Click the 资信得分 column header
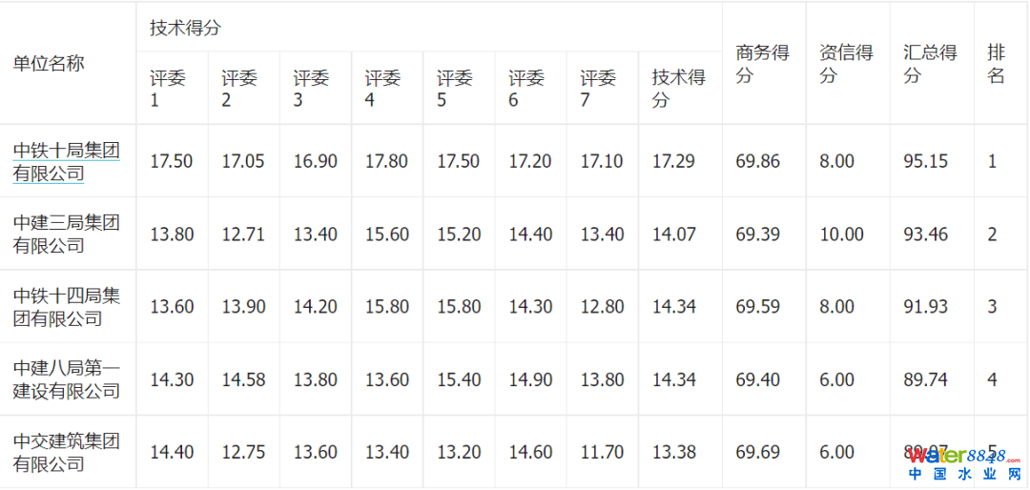 (846, 63)
